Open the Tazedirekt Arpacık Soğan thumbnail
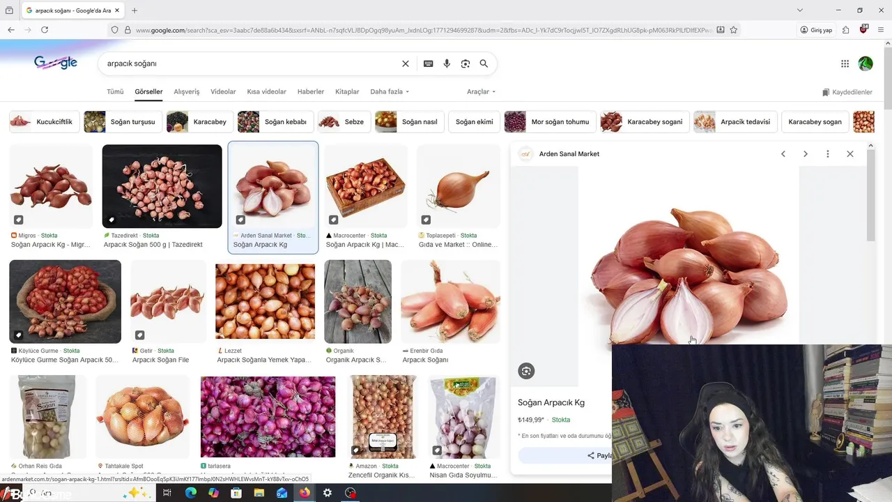The image size is (892, 502). [162, 186]
